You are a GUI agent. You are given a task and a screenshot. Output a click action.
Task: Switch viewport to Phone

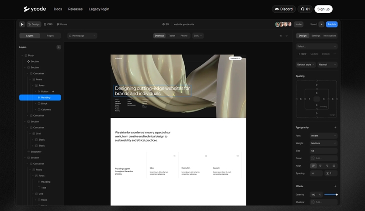(184, 36)
